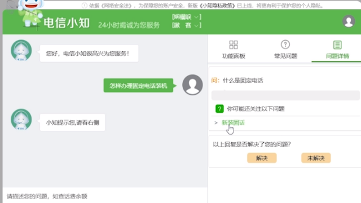
Task: Click the 电信小知 title text
Action: pyautogui.click(x=67, y=23)
